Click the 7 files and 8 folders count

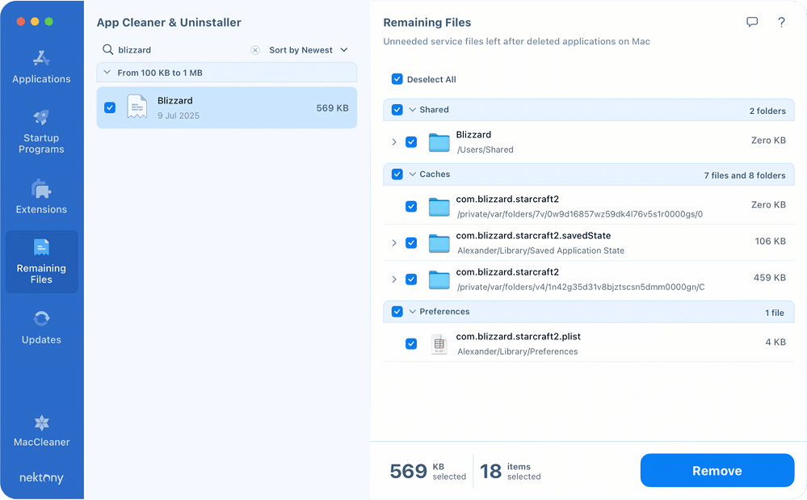click(x=745, y=175)
